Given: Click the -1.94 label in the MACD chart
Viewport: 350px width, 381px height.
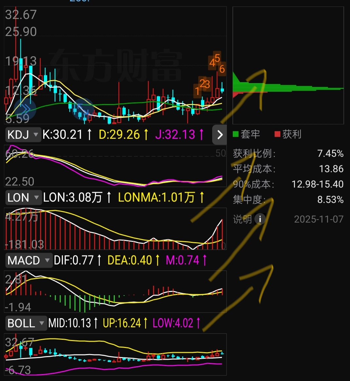Looking at the screenshot, I should click(x=18, y=307).
